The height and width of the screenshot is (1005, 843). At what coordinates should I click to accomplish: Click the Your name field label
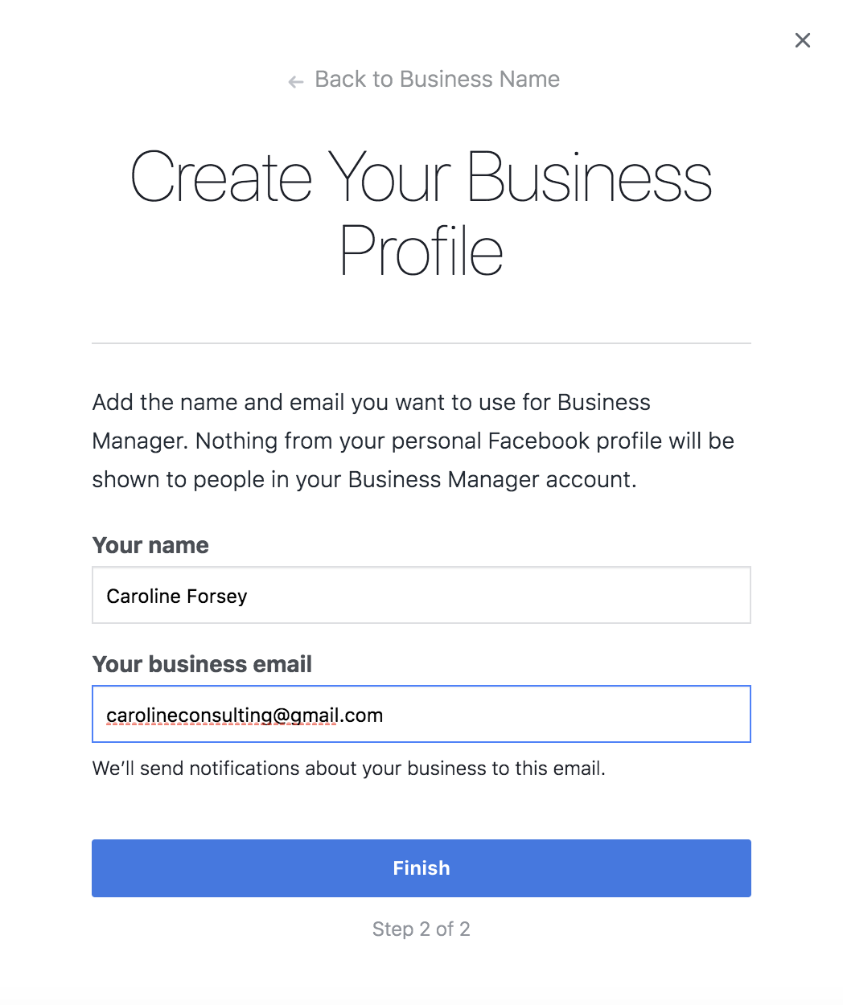[150, 545]
